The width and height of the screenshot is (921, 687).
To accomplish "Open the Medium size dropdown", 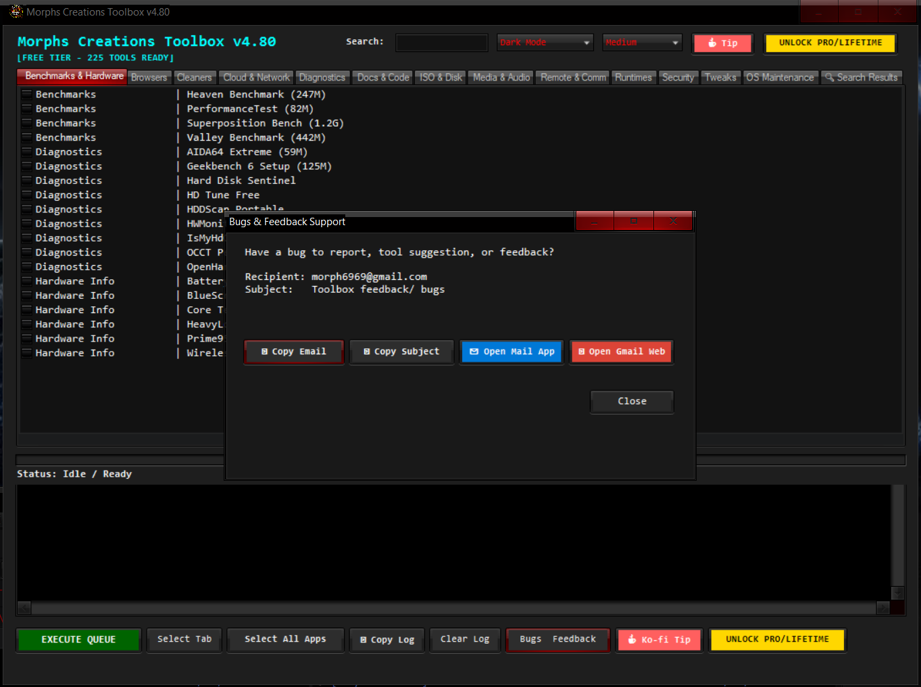I will (642, 43).
